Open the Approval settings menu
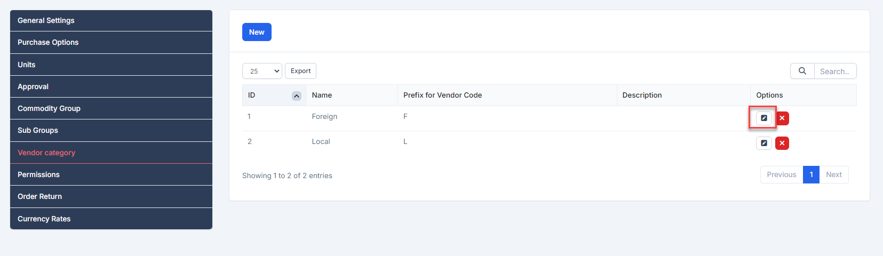Screen dimensions: 883x256 (111, 86)
